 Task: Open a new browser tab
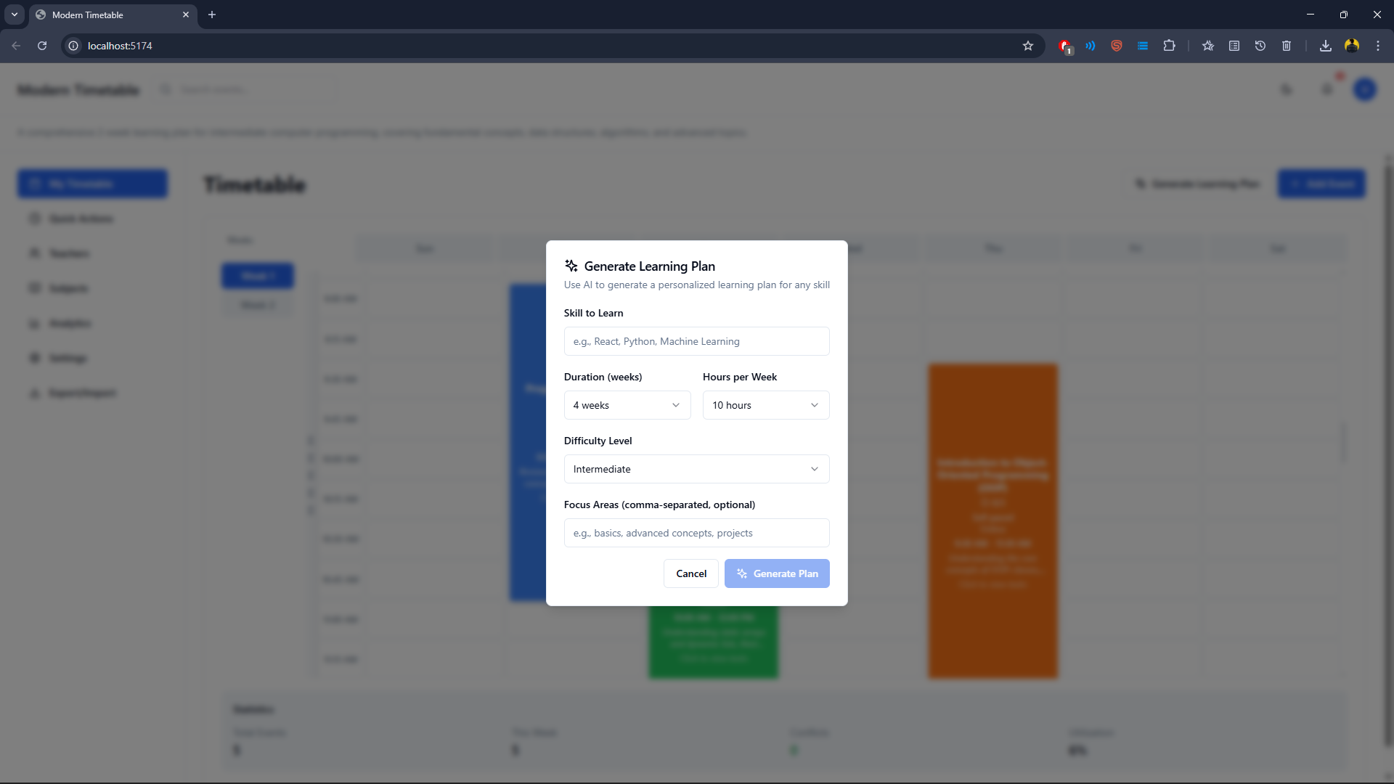click(212, 15)
